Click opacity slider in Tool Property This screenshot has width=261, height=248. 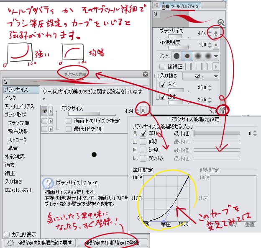tap(178, 48)
